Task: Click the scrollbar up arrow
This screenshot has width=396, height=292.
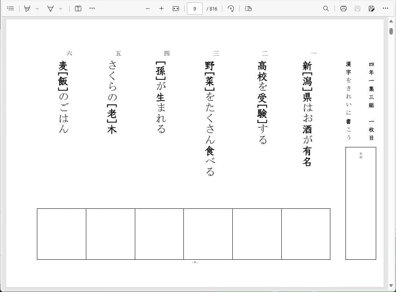Action: tap(391, 21)
